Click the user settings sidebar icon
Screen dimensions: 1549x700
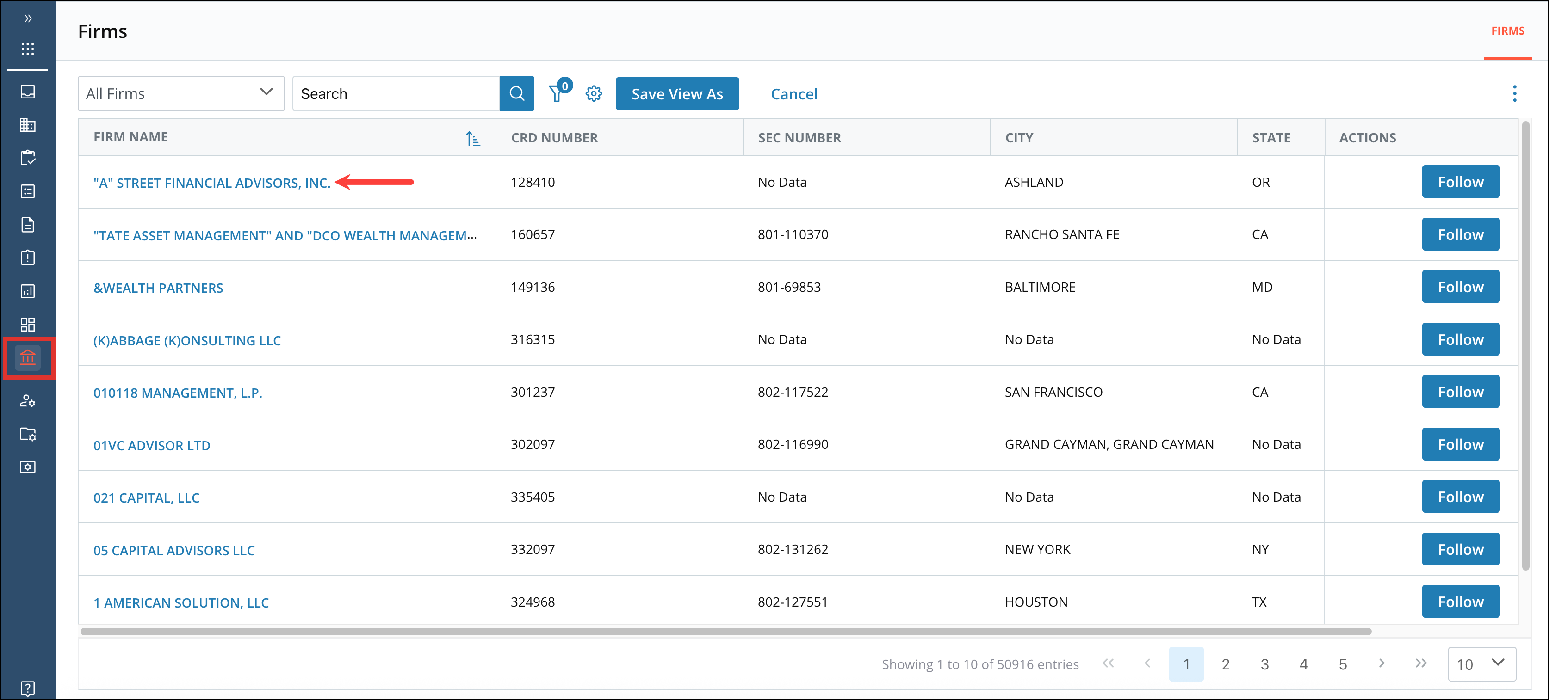click(28, 401)
